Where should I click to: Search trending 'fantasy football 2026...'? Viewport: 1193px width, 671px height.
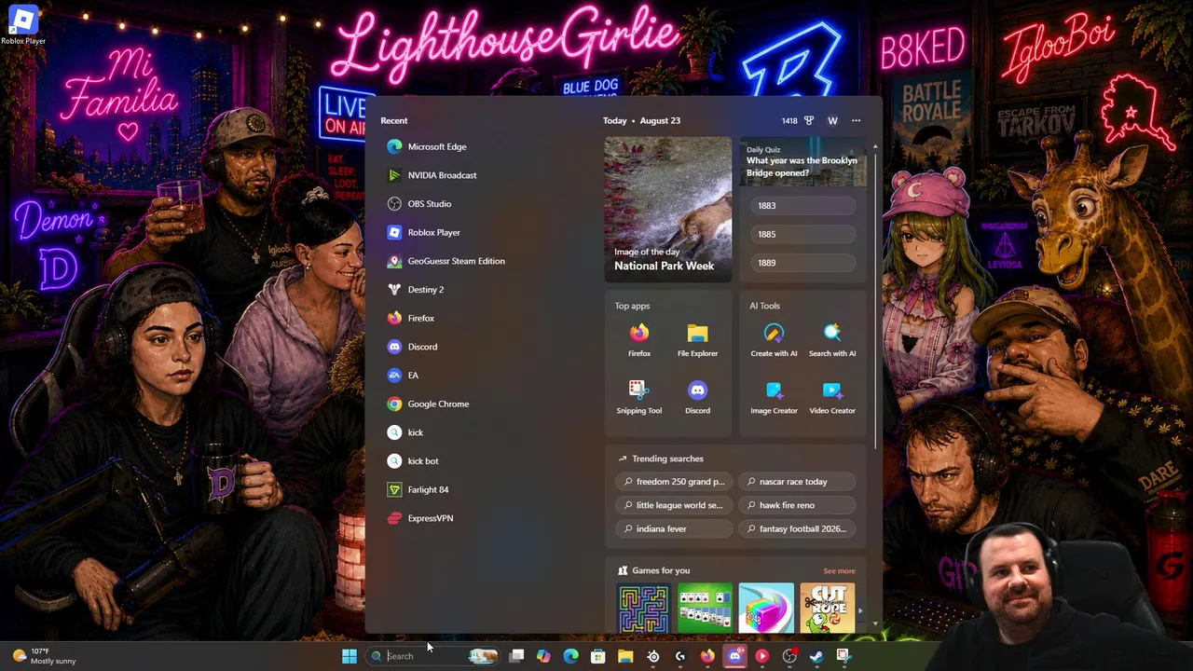797,528
